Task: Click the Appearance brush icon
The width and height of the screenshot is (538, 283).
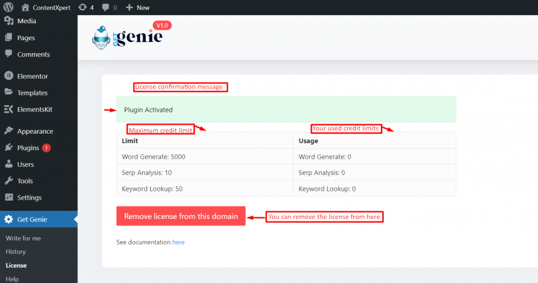Action: 9,131
